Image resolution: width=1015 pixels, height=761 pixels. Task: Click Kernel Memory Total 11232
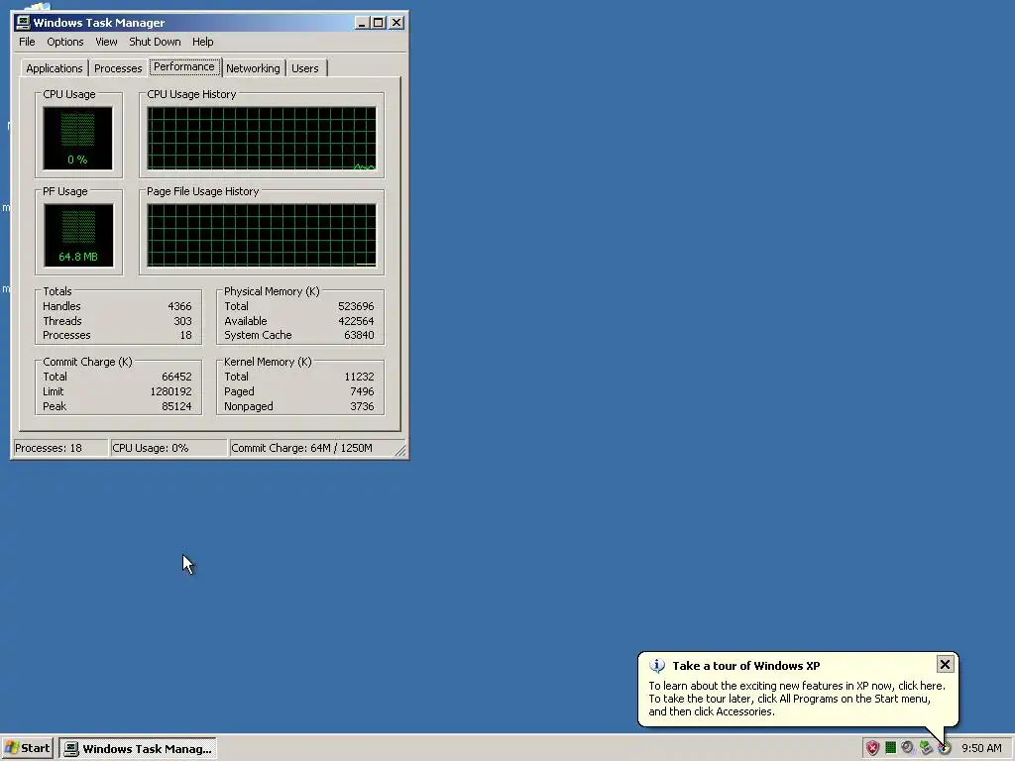359,377
